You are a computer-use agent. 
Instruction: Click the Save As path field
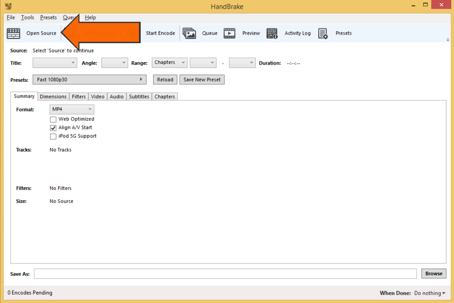pyautogui.click(x=225, y=274)
